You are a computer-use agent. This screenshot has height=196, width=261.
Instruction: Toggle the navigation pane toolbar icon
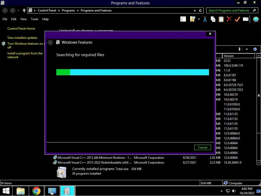(183, 19)
